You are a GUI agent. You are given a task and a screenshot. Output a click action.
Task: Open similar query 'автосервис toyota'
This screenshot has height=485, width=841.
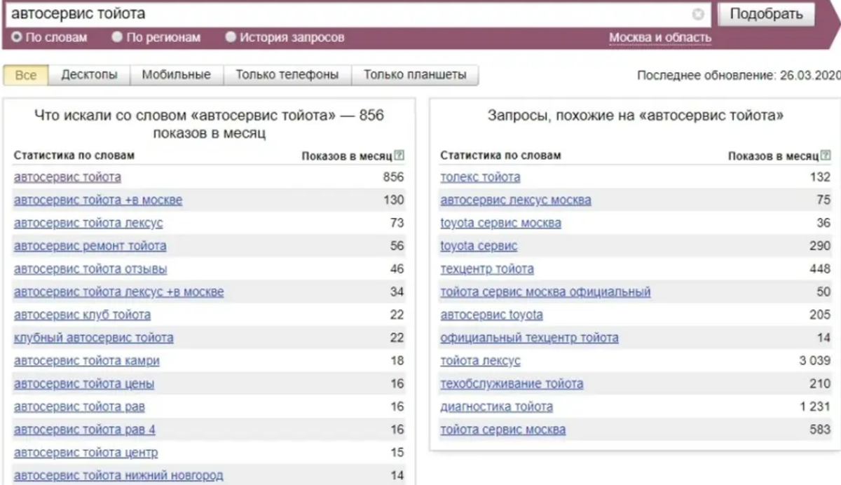[x=491, y=315]
